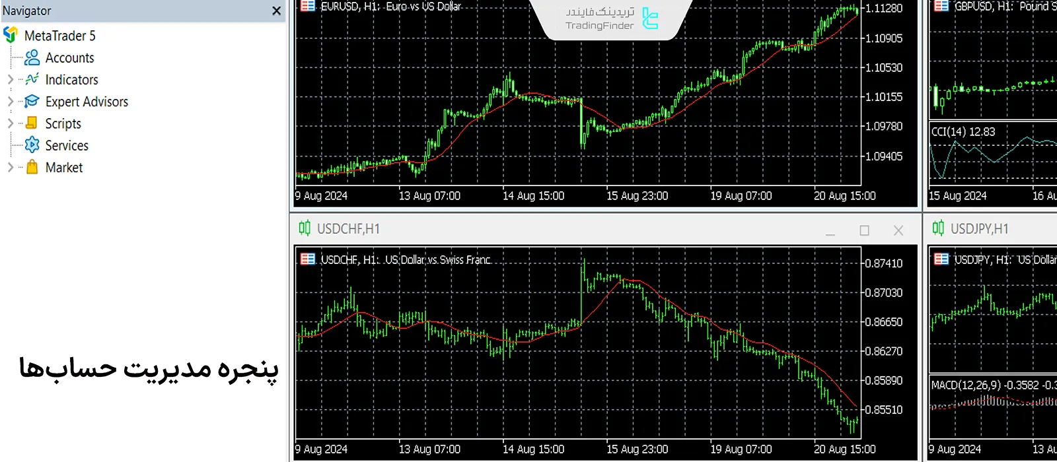Click the USDJPY chart window candlestick icon
This screenshot has height=462, width=1057.
(938, 229)
